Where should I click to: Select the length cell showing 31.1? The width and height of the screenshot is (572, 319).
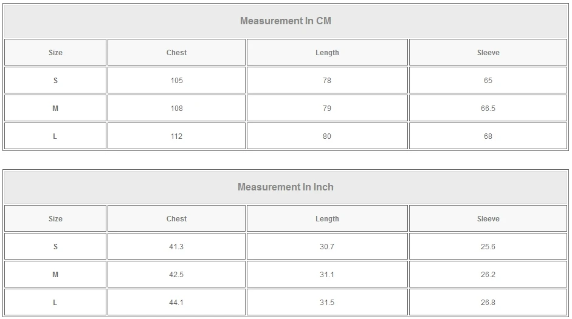(x=327, y=275)
